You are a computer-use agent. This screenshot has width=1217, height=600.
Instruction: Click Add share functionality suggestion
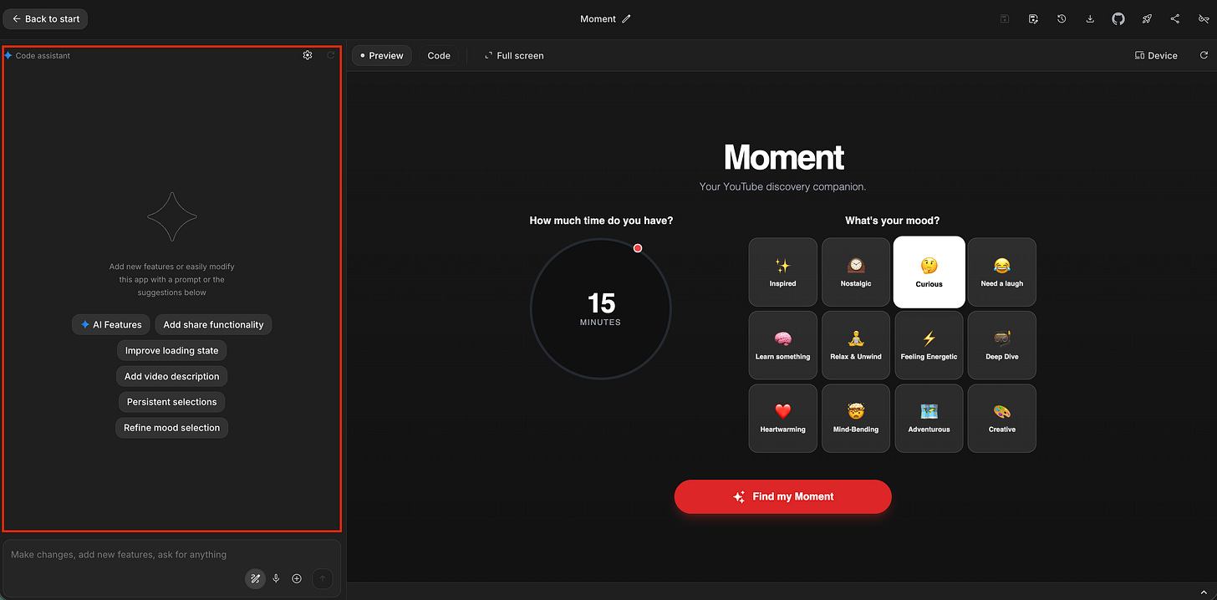[x=213, y=324]
